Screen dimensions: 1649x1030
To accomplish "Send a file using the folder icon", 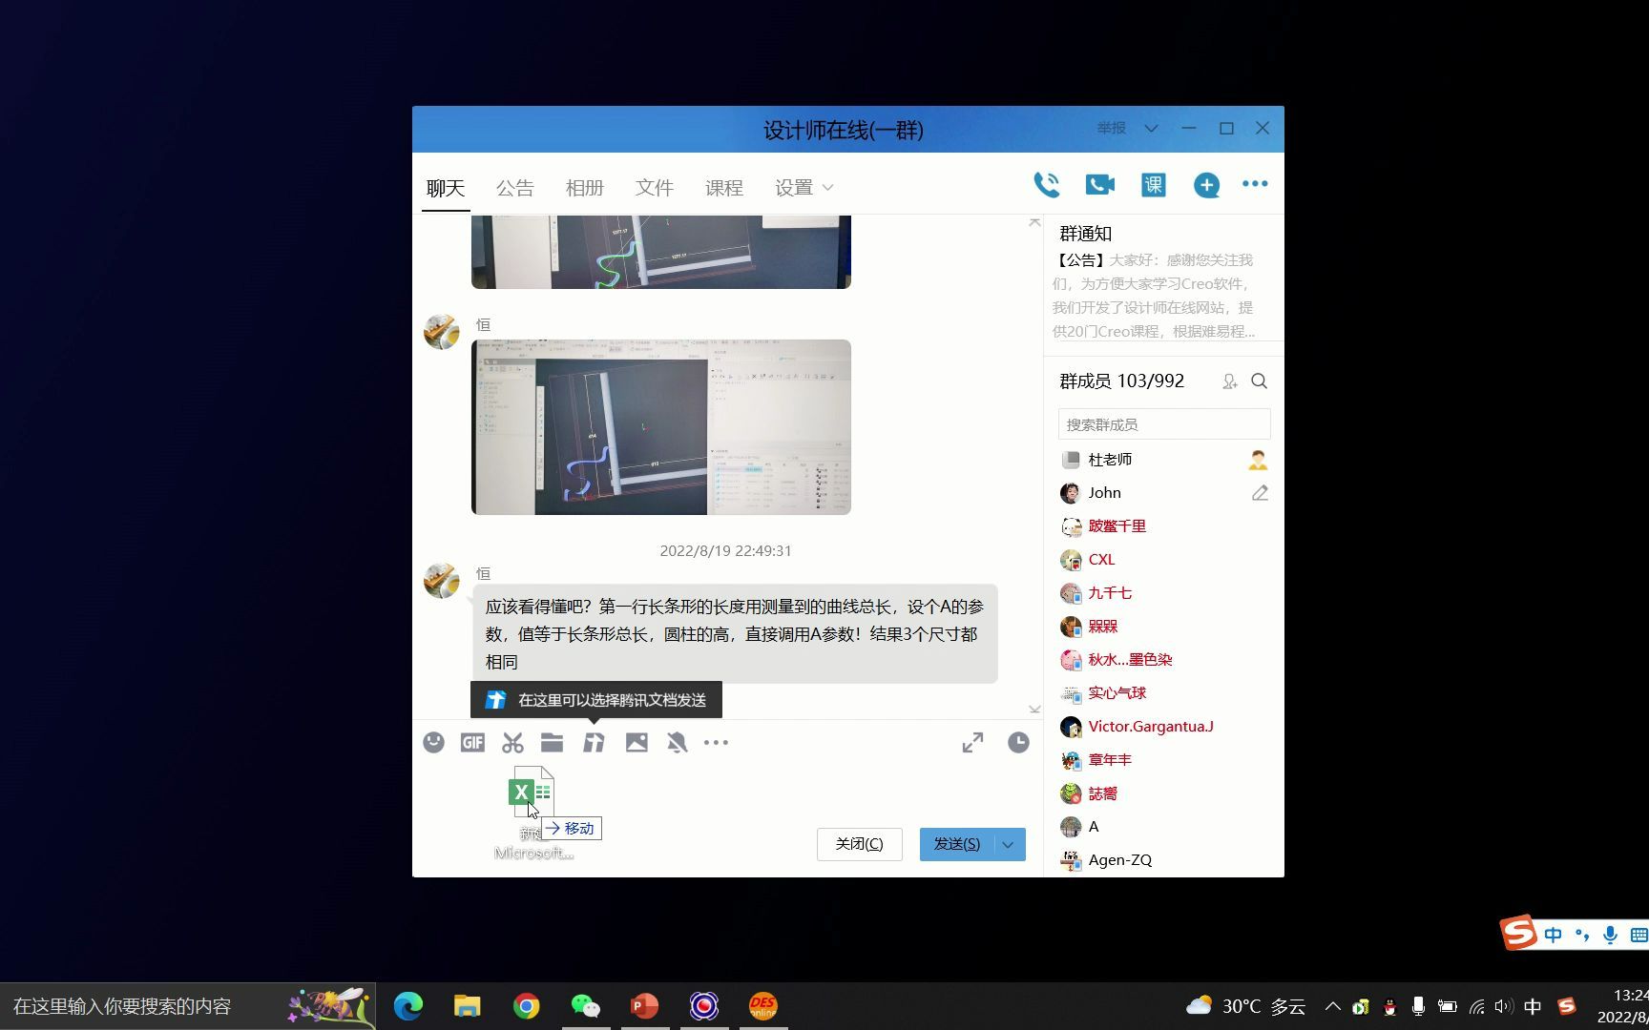I will (553, 742).
